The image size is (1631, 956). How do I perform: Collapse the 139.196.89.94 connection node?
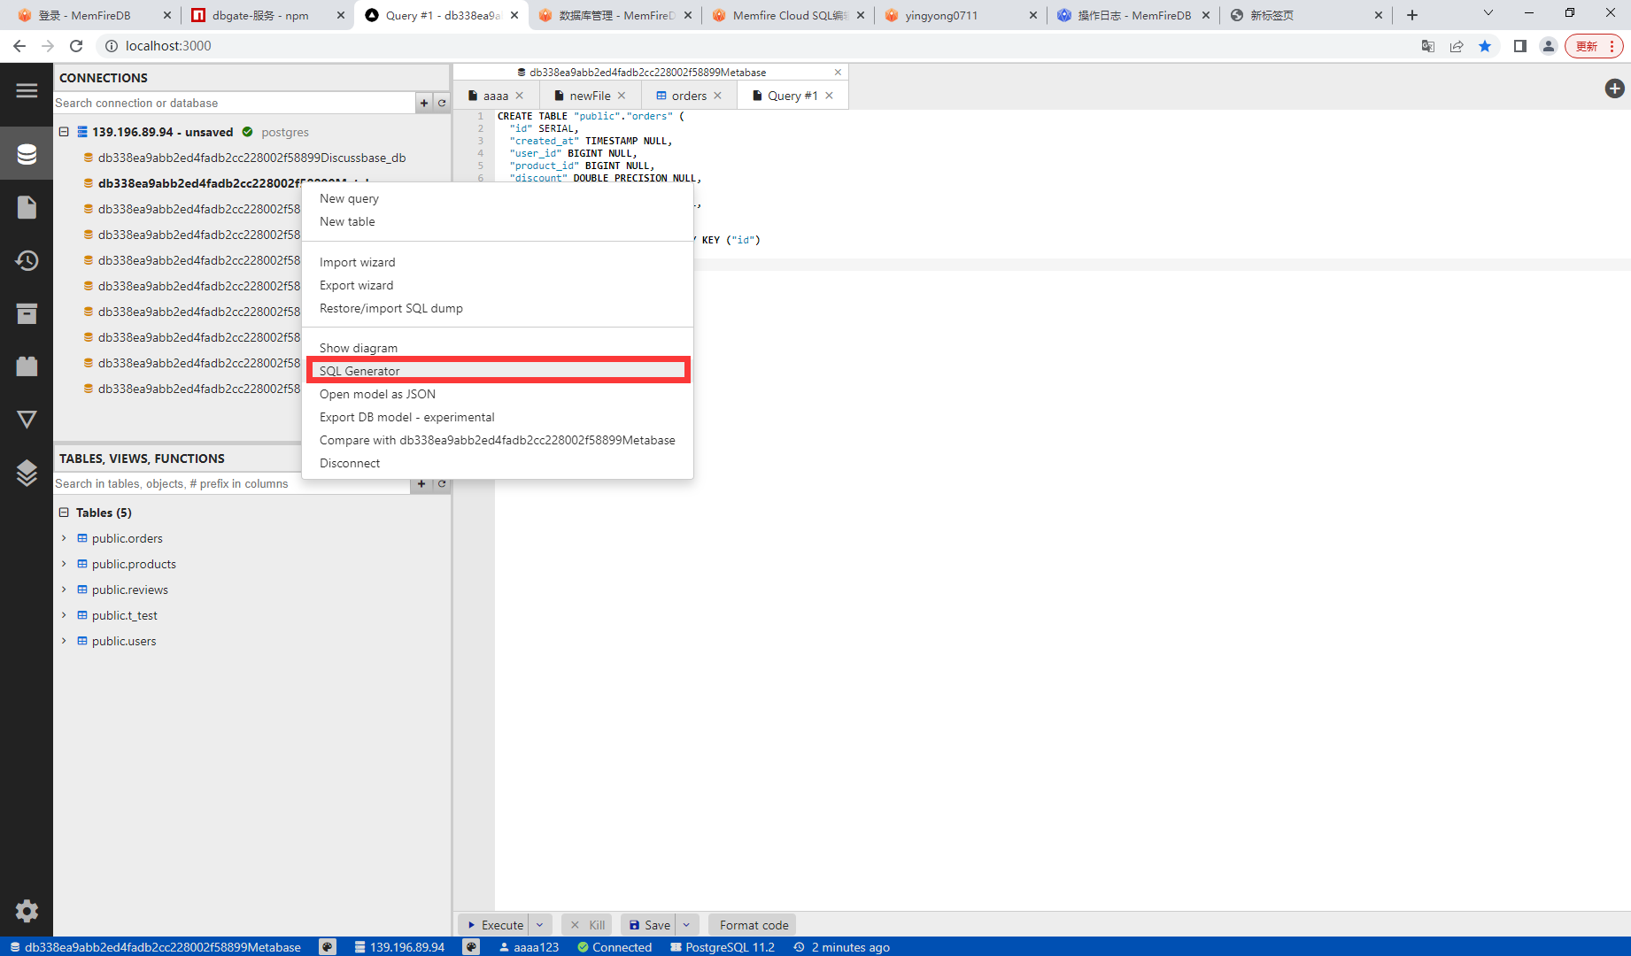pos(64,132)
